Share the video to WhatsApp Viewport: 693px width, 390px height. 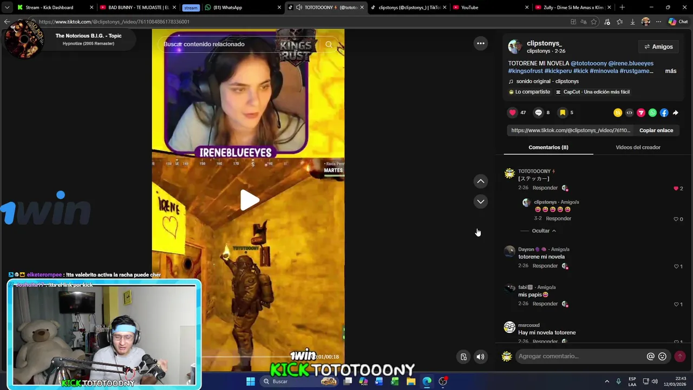click(652, 113)
